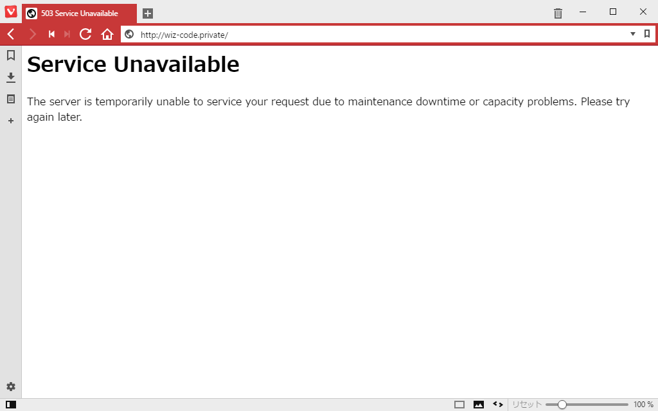Go back to the previous page
658x411 pixels.
12,35
